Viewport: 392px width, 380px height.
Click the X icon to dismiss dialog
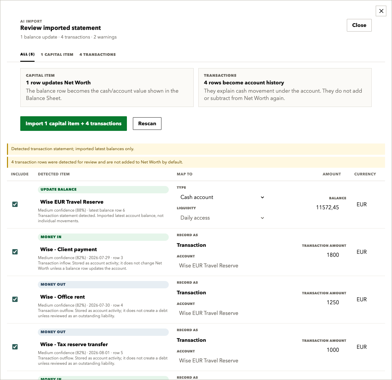(381, 11)
